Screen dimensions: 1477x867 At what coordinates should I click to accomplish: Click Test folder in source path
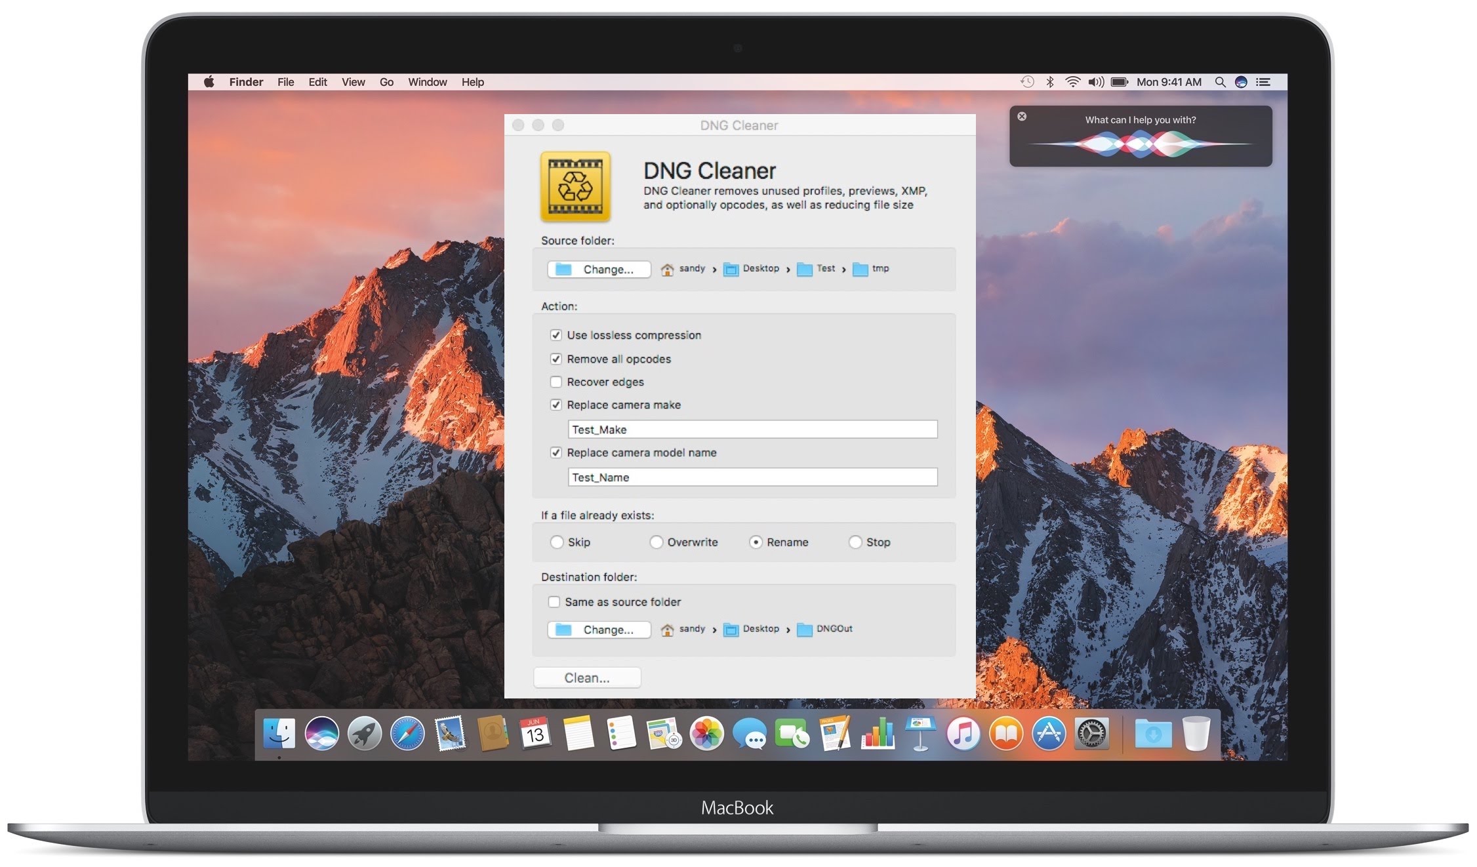coord(816,269)
